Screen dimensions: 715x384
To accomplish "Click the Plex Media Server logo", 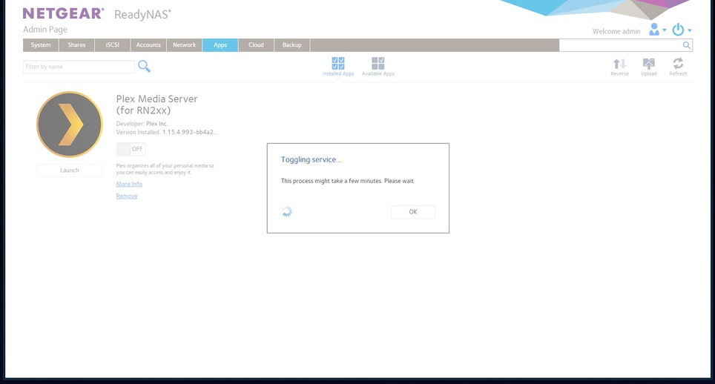I will pyautogui.click(x=69, y=125).
